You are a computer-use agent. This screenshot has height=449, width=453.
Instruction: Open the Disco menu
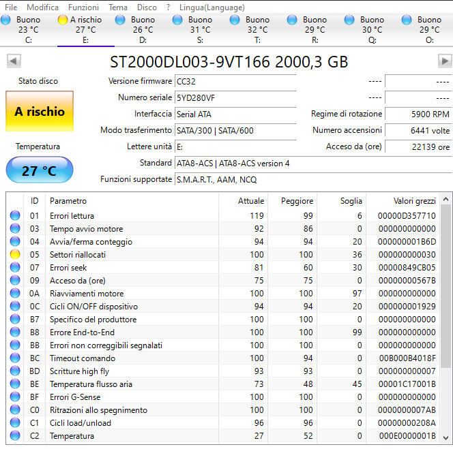coord(147,7)
